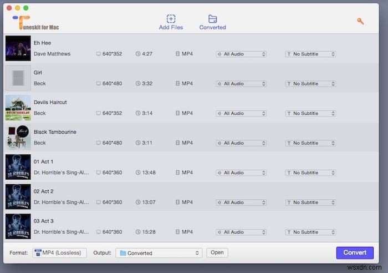Viewport: 388px width, 273px height.
Task: Select the Eh Hee video thumbnail
Action: [x=18, y=48]
